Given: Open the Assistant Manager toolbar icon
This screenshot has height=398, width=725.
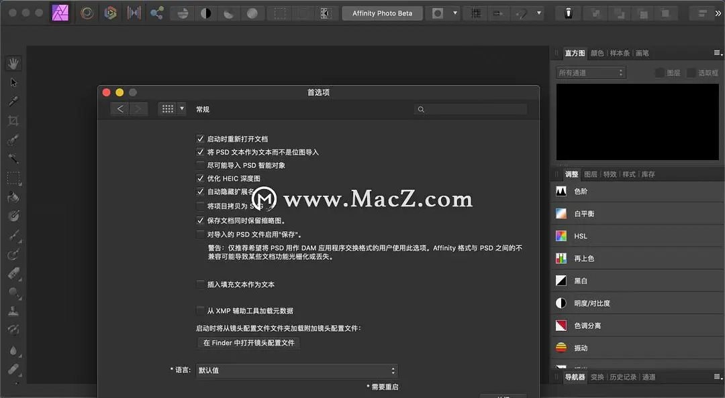Looking at the screenshot, I should click(569, 13).
